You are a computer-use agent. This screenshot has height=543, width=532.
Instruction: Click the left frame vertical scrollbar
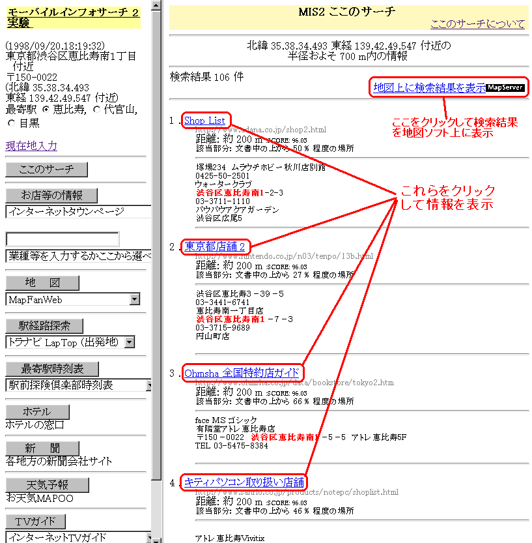pos(157,261)
